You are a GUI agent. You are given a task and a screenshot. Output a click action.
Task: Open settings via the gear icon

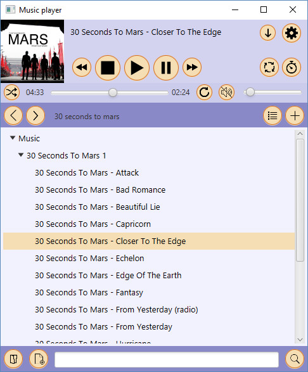292,33
